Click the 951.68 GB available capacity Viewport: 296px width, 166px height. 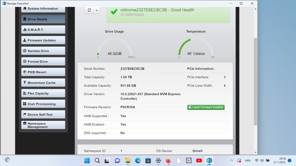point(128,85)
